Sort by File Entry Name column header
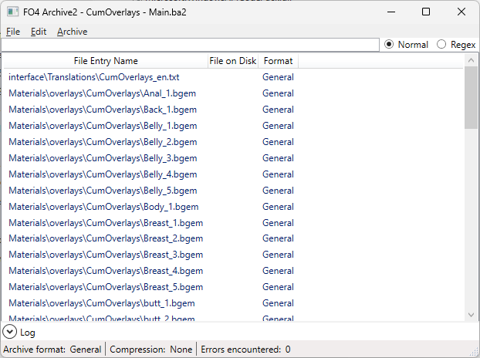This screenshot has width=480, height=358. (x=106, y=61)
